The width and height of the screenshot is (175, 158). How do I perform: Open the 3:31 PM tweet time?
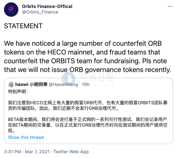click(x=12, y=152)
